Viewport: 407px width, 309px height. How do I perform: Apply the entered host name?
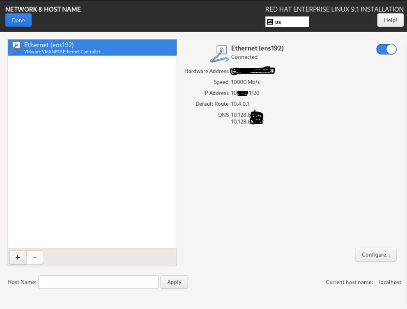[174, 282]
